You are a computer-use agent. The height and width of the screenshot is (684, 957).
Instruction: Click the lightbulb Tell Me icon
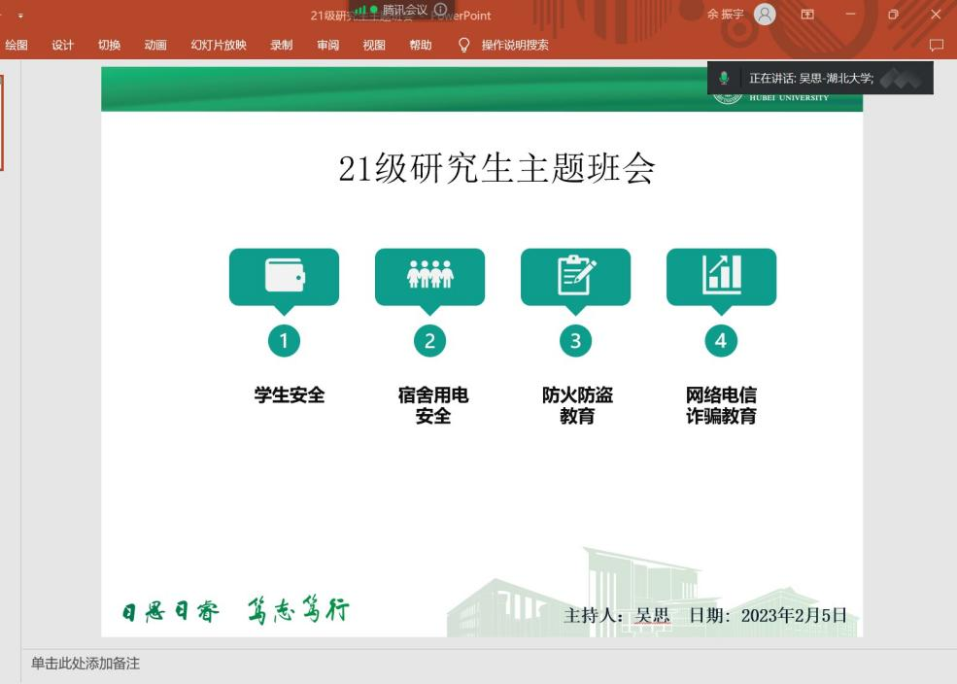[463, 45]
